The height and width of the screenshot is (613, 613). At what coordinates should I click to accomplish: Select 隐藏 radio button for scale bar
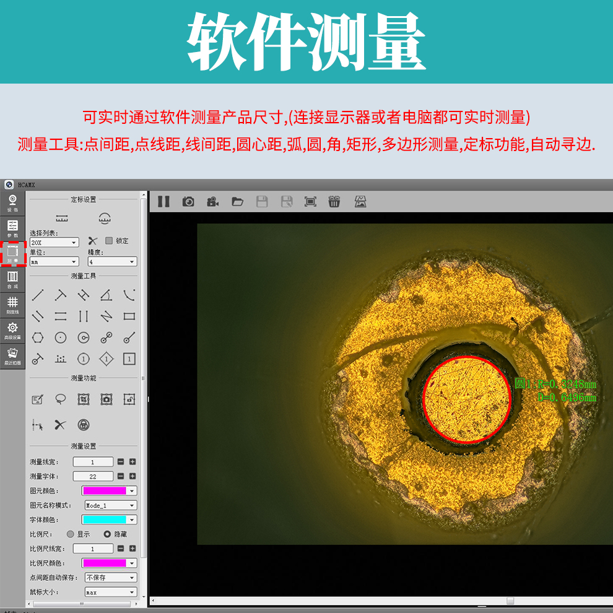pos(107,534)
